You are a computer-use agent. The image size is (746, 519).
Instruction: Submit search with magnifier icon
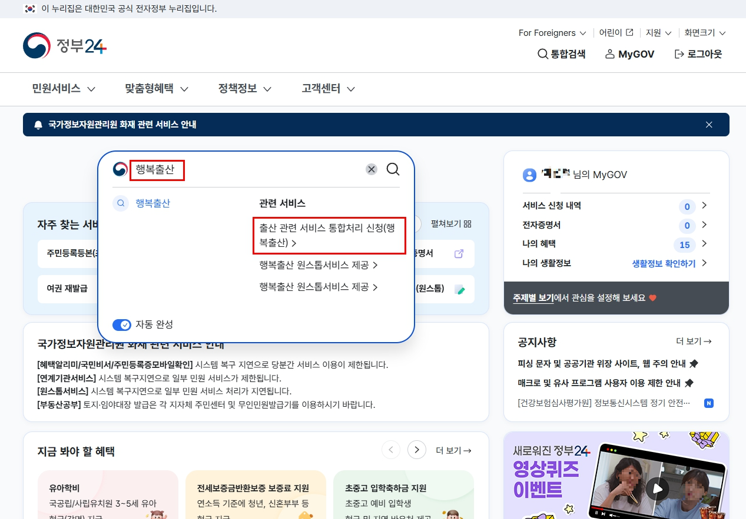click(x=393, y=169)
